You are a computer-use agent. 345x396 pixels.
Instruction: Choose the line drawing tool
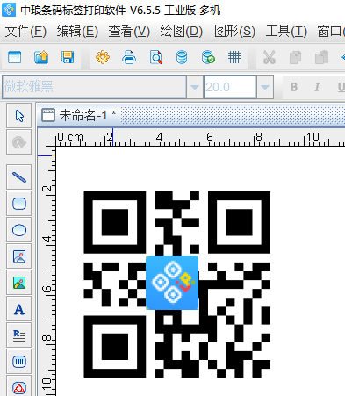click(19, 177)
